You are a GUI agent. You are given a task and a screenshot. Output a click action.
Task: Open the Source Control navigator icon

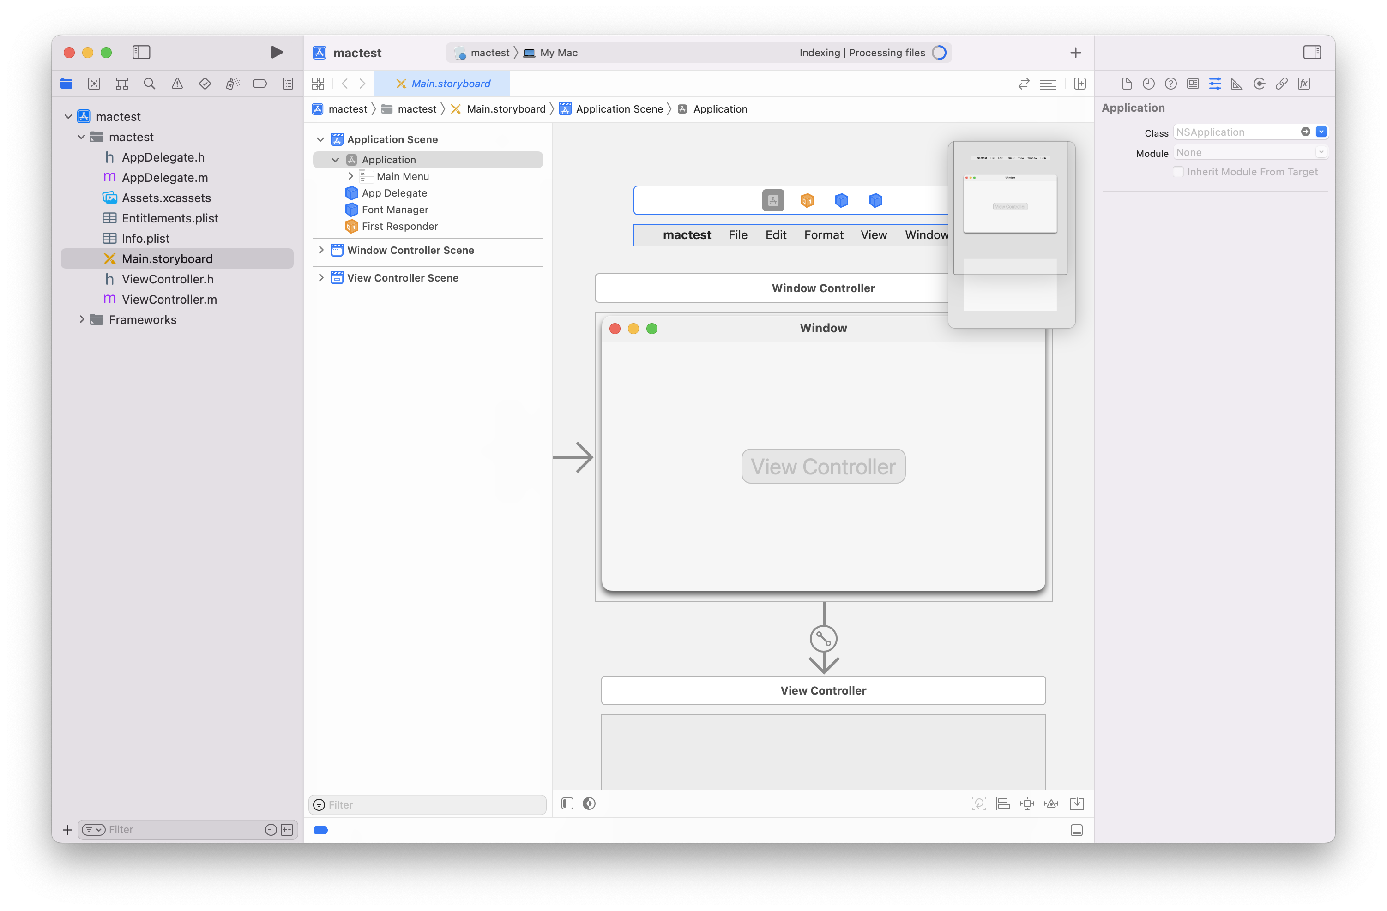(x=94, y=84)
